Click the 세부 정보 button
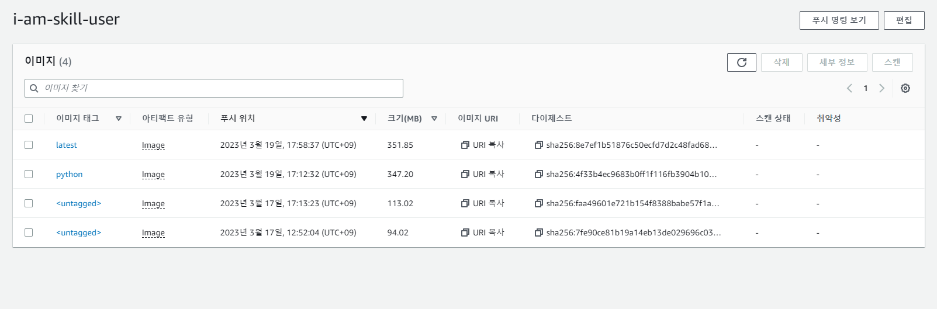Viewport: 937px width, 309px height. pyautogui.click(x=837, y=63)
